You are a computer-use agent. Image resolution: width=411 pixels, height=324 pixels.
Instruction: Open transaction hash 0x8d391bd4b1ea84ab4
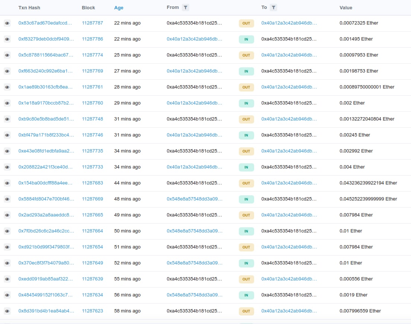click(x=46, y=311)
